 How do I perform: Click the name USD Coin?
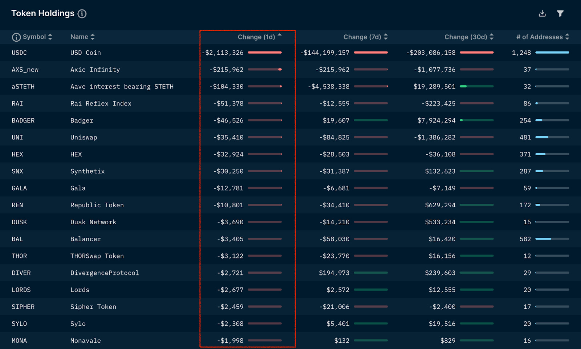pos(86,53)
